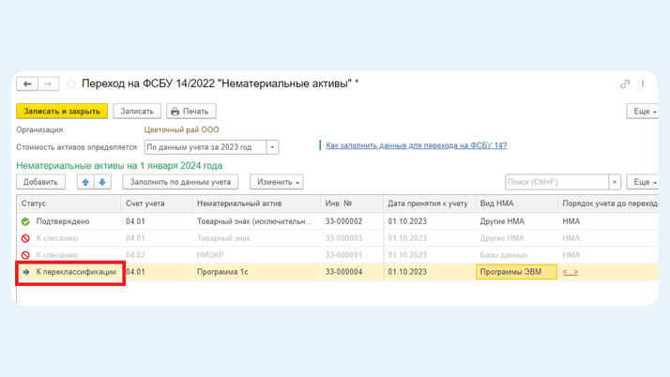Go forward with the right arrow button

[48, 83]
